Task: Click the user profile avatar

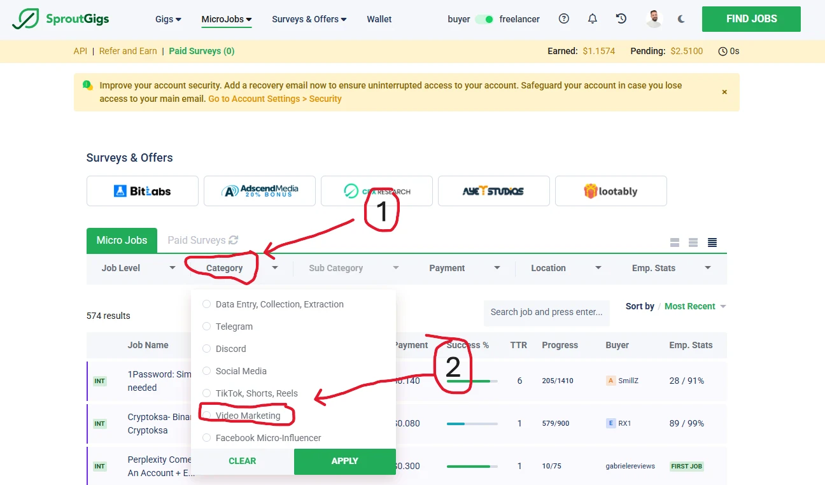Action: [x=654, y=19]
